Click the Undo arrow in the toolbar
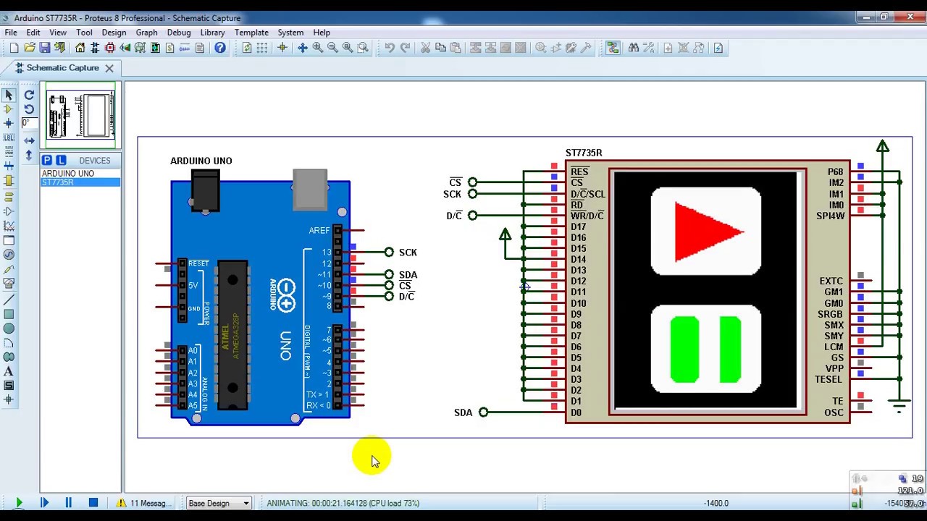The height and width of the screenshot is (521, 927). tap(390, 48)
